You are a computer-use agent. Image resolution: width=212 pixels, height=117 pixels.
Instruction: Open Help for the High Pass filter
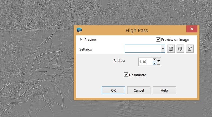(164, 90)
